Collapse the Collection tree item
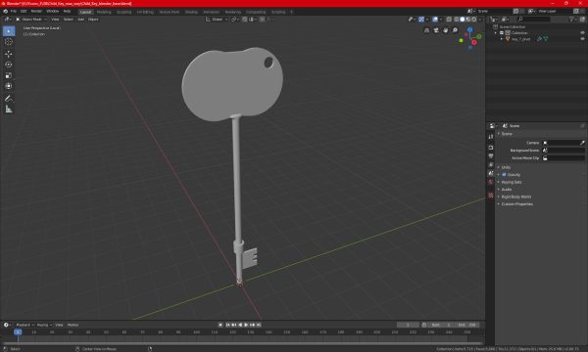 496,33
